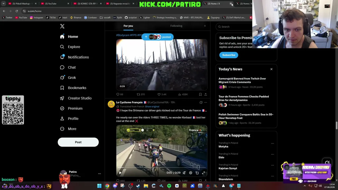
Task: Share the bodycam video post
Action: [206, 94]
